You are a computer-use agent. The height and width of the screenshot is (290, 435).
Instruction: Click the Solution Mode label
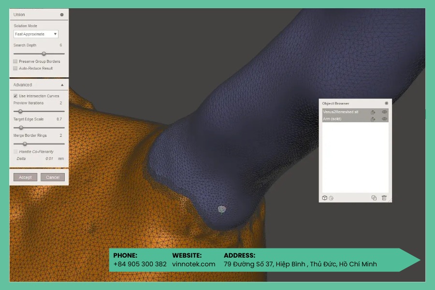point(25,26)
